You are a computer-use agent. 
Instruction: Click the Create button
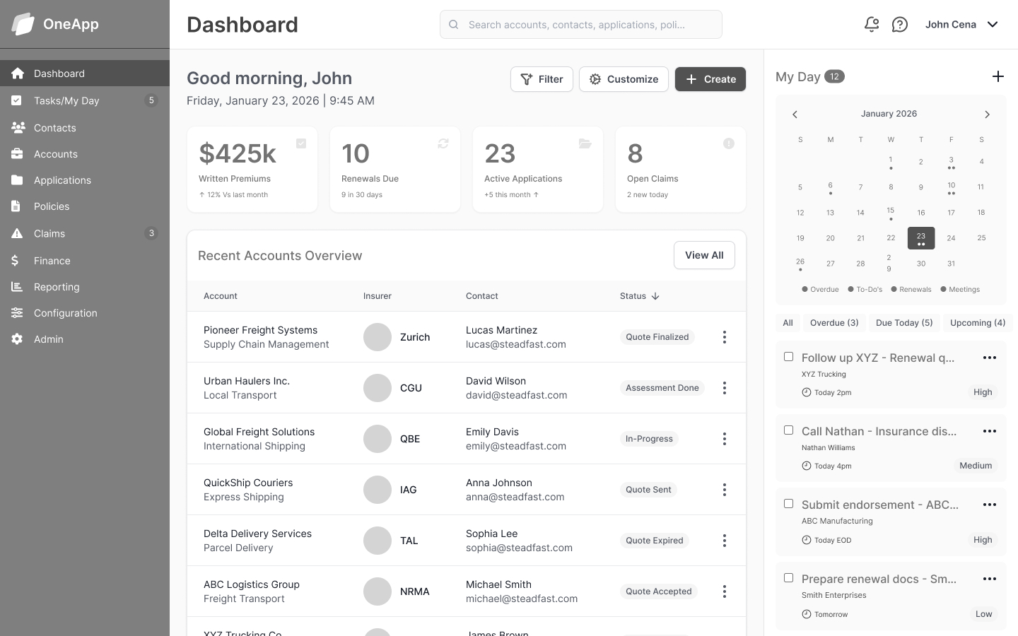coord(710,79)
